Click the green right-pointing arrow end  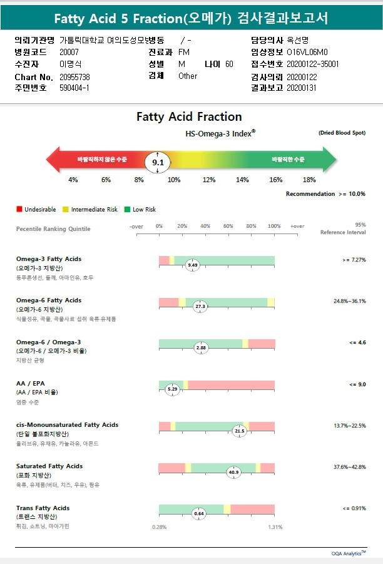click(328, 160)
